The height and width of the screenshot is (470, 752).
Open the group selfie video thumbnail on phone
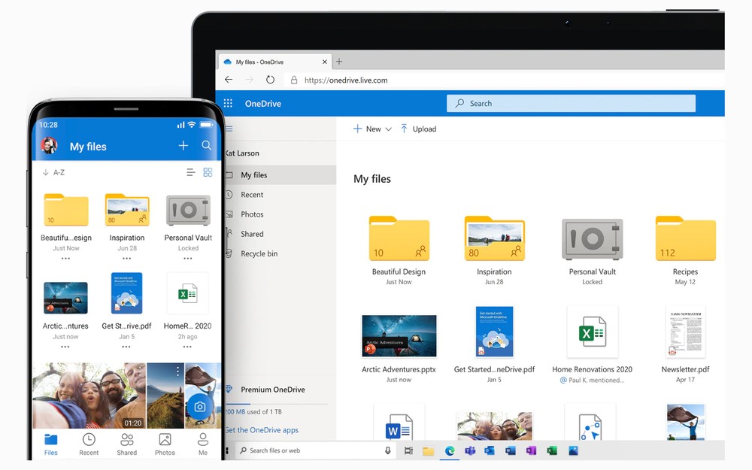[89, 396]
